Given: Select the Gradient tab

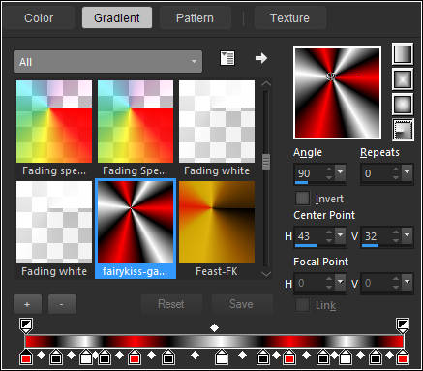Looking at the screenshot, I should click(117, 18).
